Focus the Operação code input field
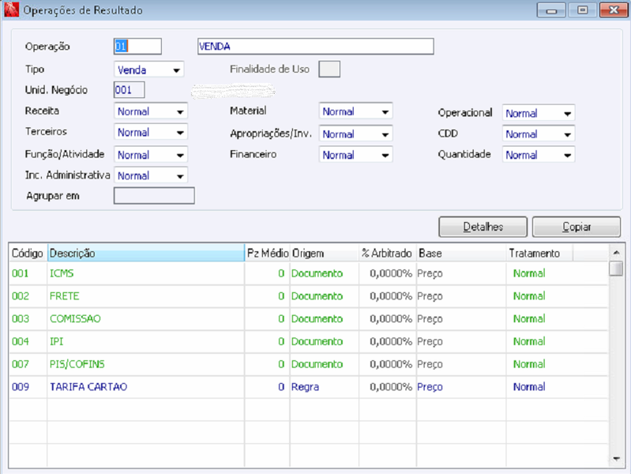 (137, 47)
